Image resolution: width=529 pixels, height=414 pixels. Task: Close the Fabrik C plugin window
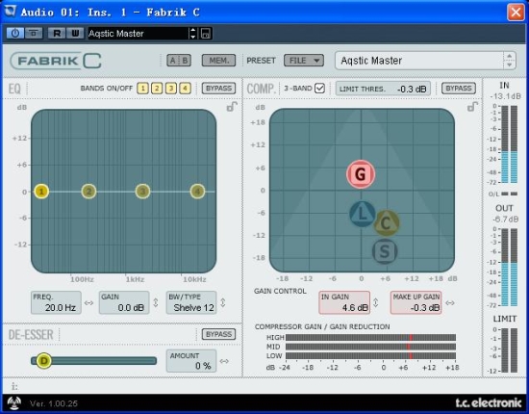(x=516, y=13)
